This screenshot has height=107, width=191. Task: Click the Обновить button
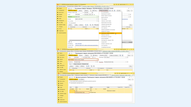pyautogui.click(x=82, y=79)
